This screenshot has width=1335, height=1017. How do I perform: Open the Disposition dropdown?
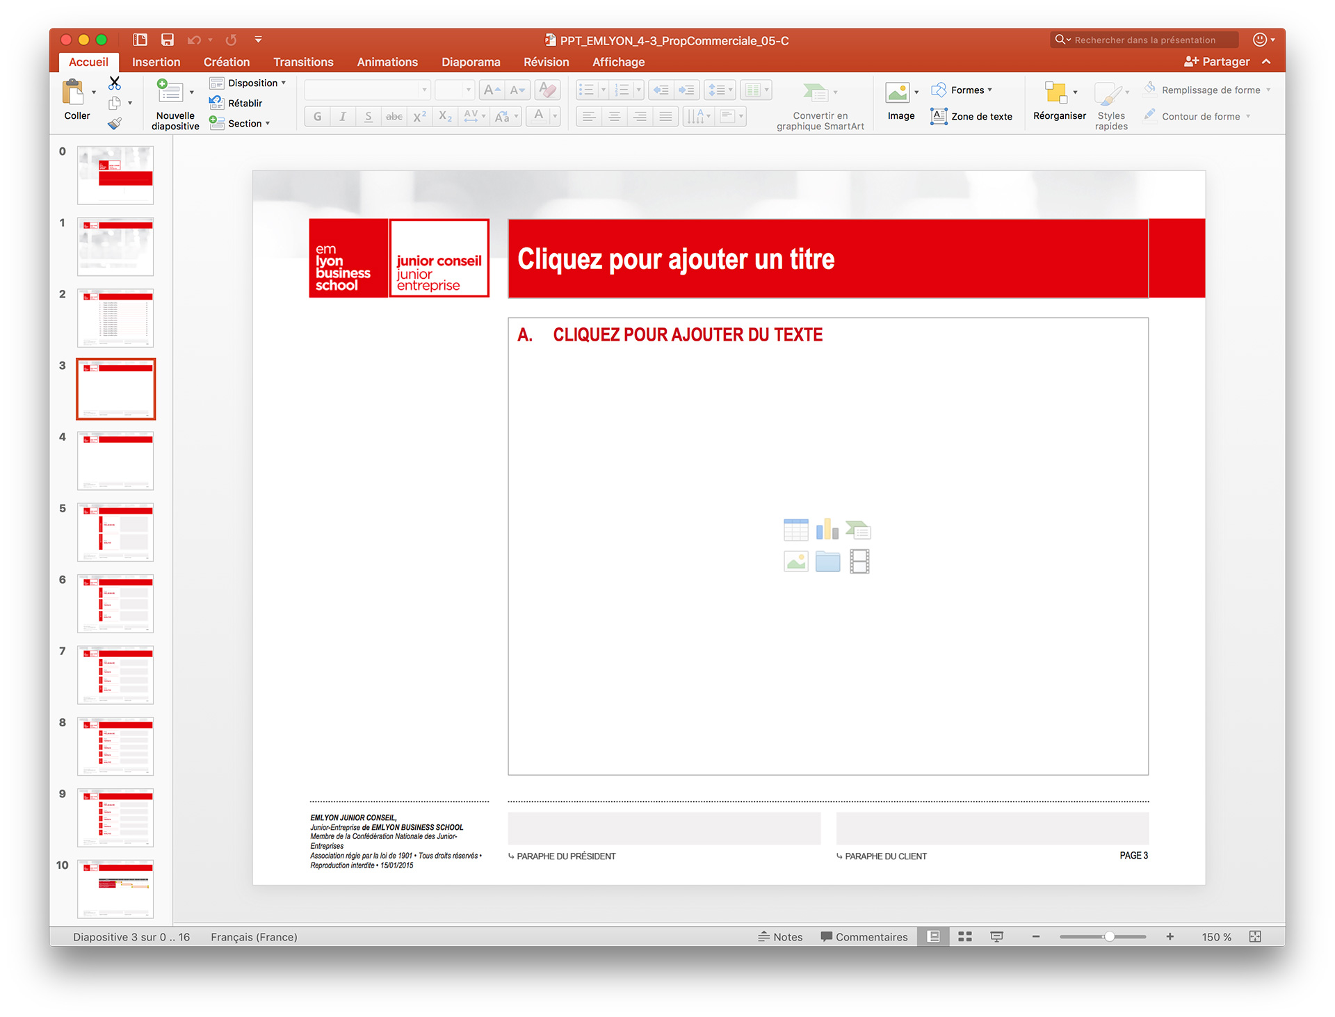coord(249,83)
